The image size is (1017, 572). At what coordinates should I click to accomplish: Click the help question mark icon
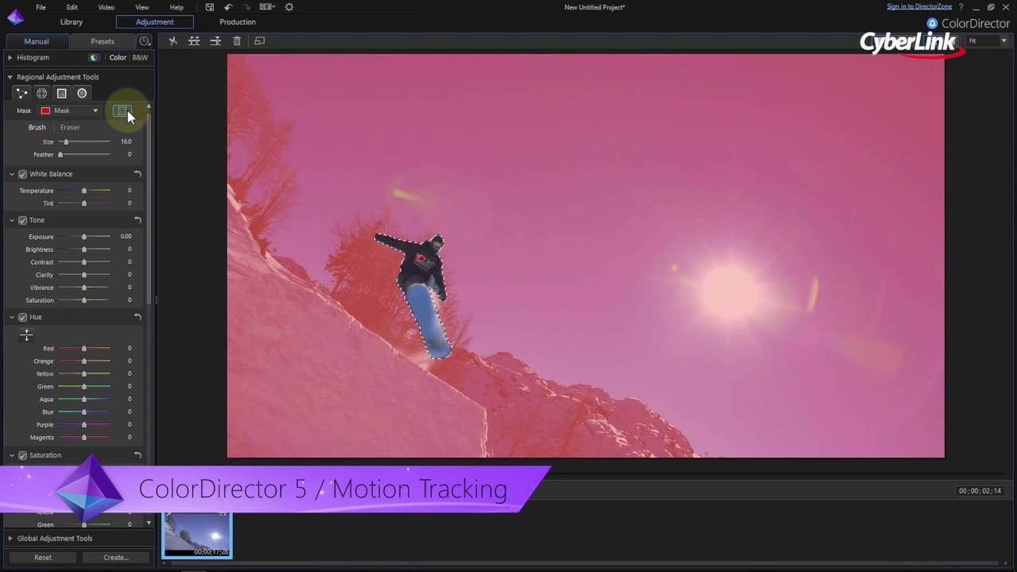[961, 7]
